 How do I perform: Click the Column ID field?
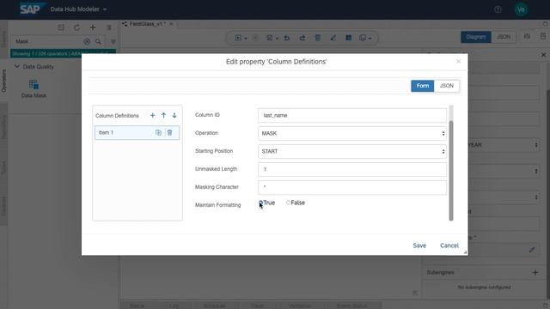point(352,115)
